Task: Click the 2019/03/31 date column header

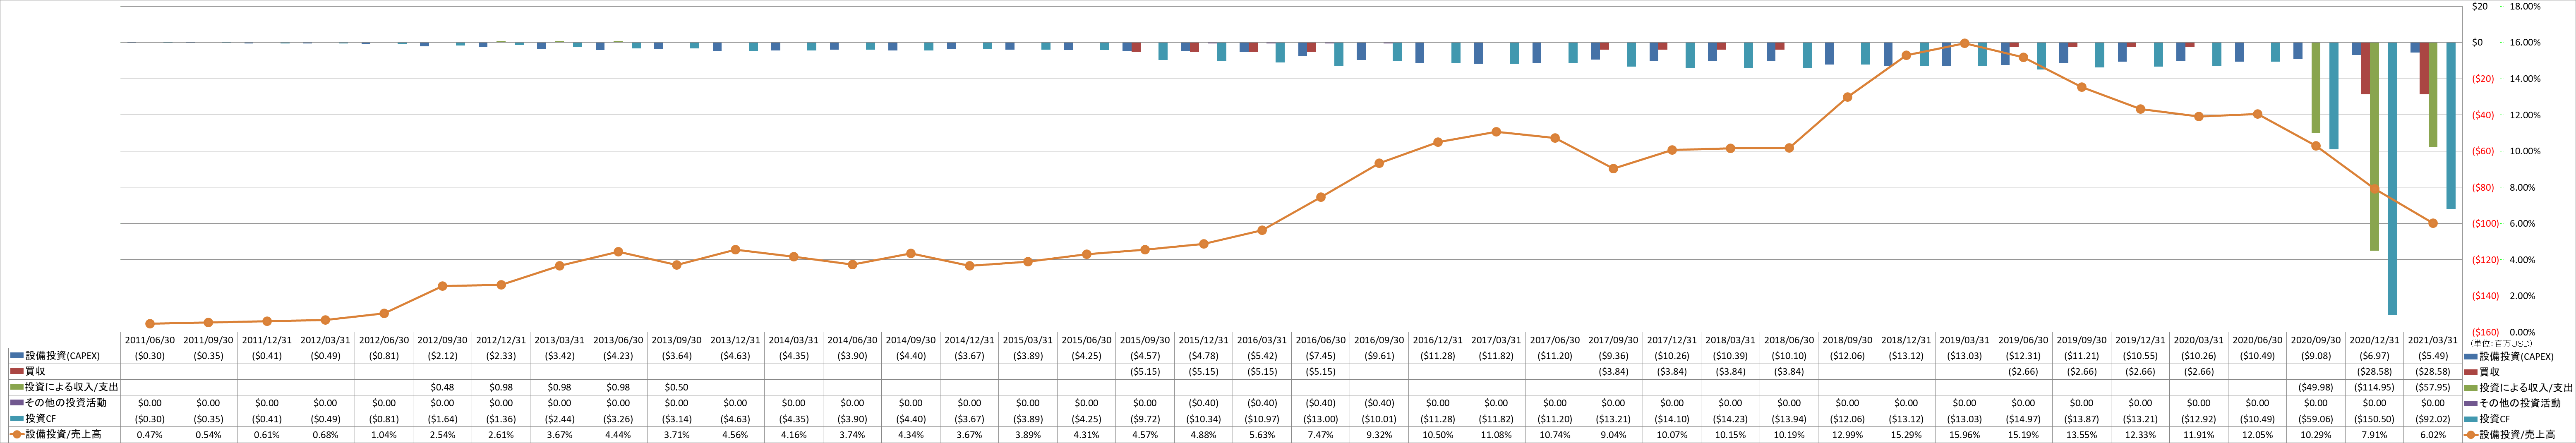Action: pos(1965,340)
